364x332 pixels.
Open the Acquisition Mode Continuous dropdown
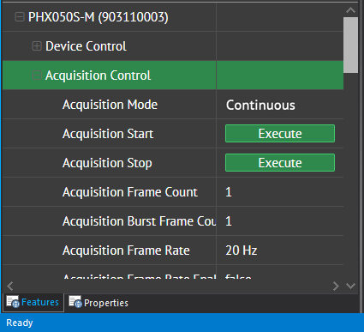click(x=280, y=105)
